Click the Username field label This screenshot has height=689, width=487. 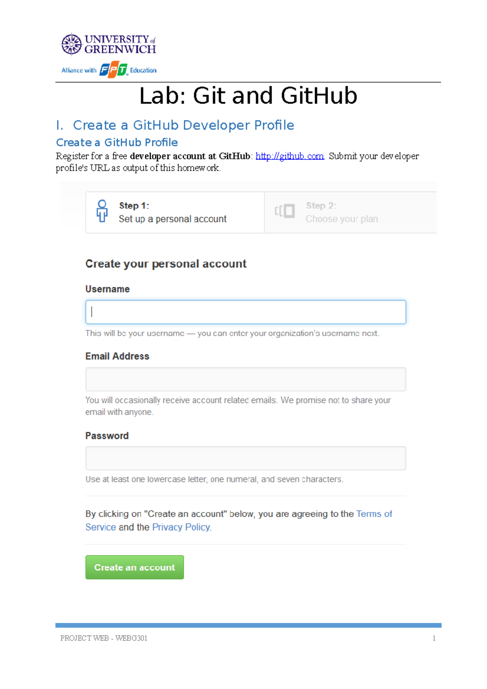pyautogui.click(x=108, y=289)
